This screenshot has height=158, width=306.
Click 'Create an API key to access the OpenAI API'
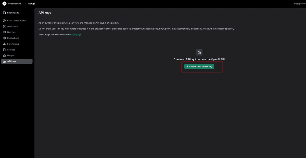point(199,59)
